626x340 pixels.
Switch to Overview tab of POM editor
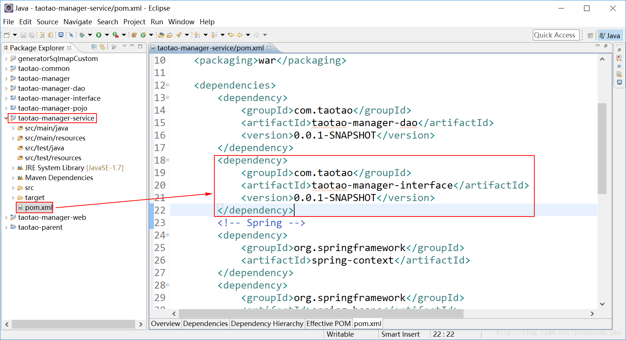point(165,323)
